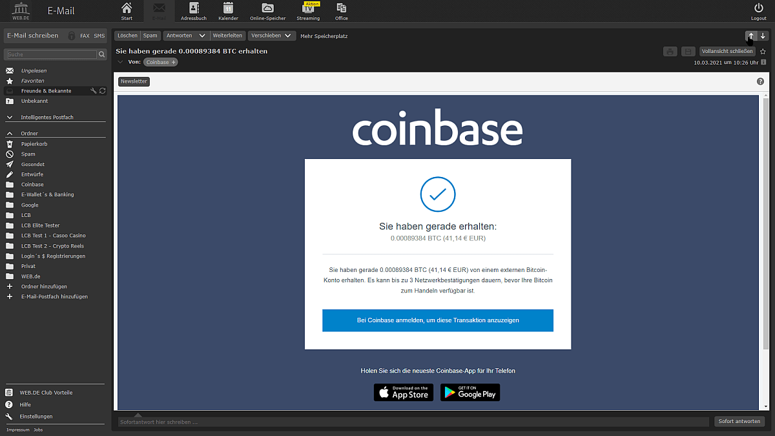Image resolution: width=775 pixels, height=436 pixels.
Task: Open the Verschieben dropdown
Action: pyautogui.click(x=271, y=36)
